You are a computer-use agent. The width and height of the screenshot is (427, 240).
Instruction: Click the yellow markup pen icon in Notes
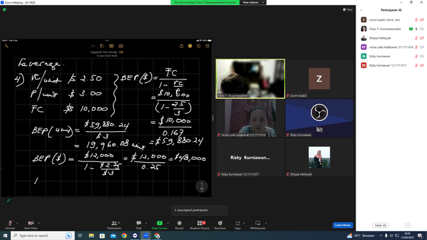(x=190, y=46)
